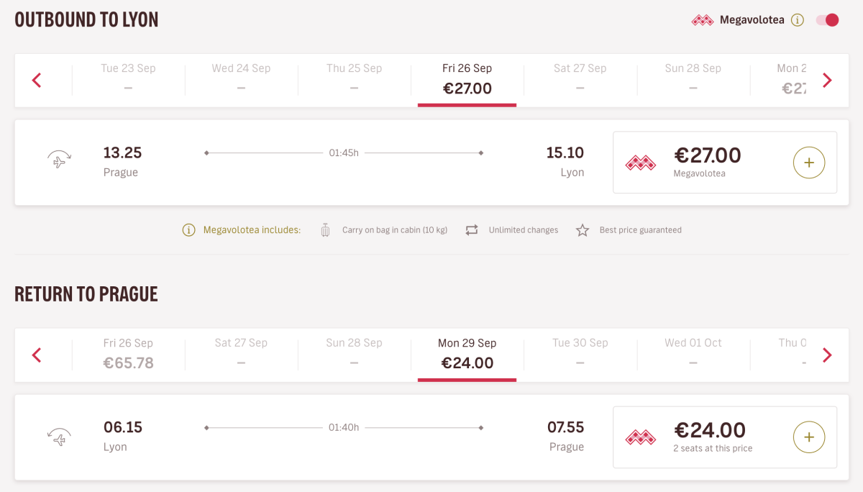Expand the €27.00 outbound flight with plus

808,163
